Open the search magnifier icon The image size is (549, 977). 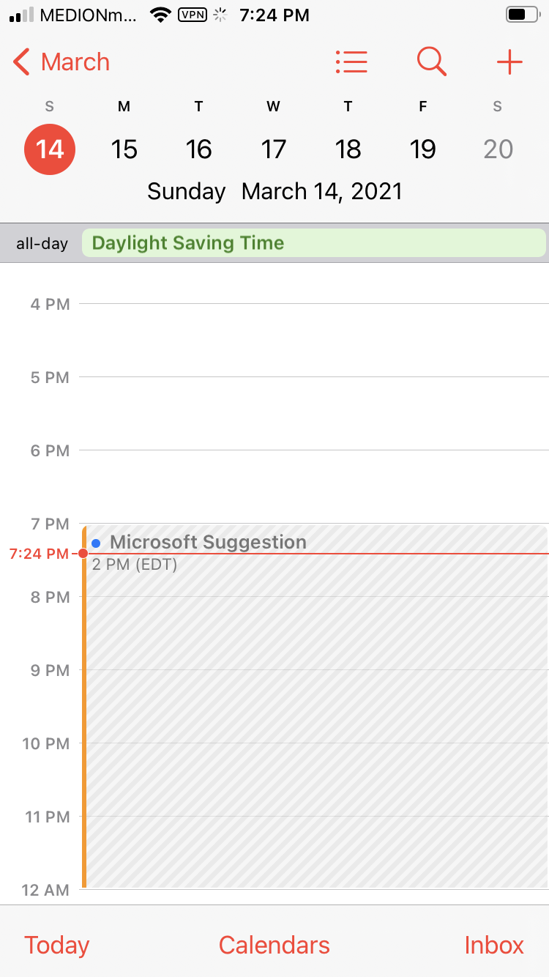[x=431, y=62]
